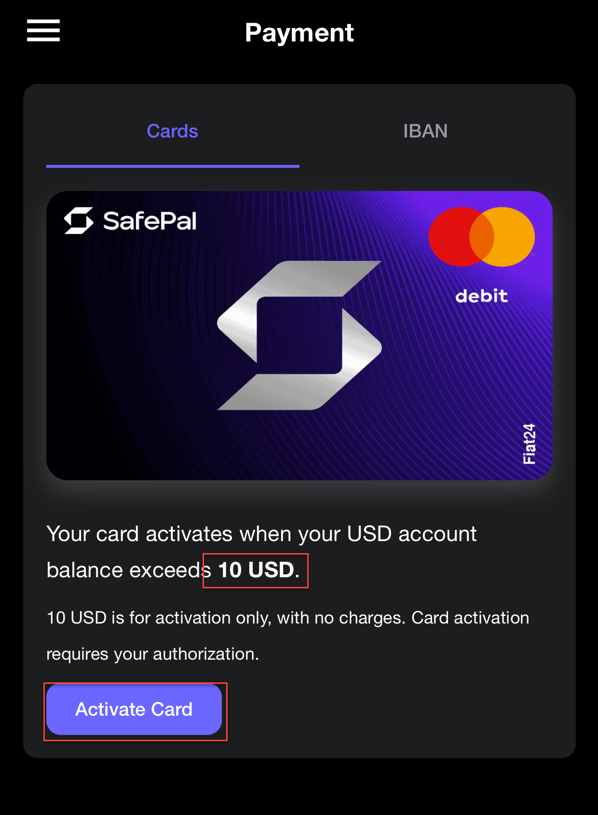The width and height of the screenshot is (598, 815).
Task: Click the "balance exceeds" text
Action: [x=129, y=570]
